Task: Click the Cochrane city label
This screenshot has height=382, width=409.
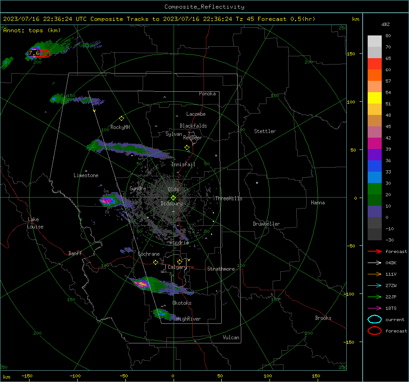Action: [149, 254]
